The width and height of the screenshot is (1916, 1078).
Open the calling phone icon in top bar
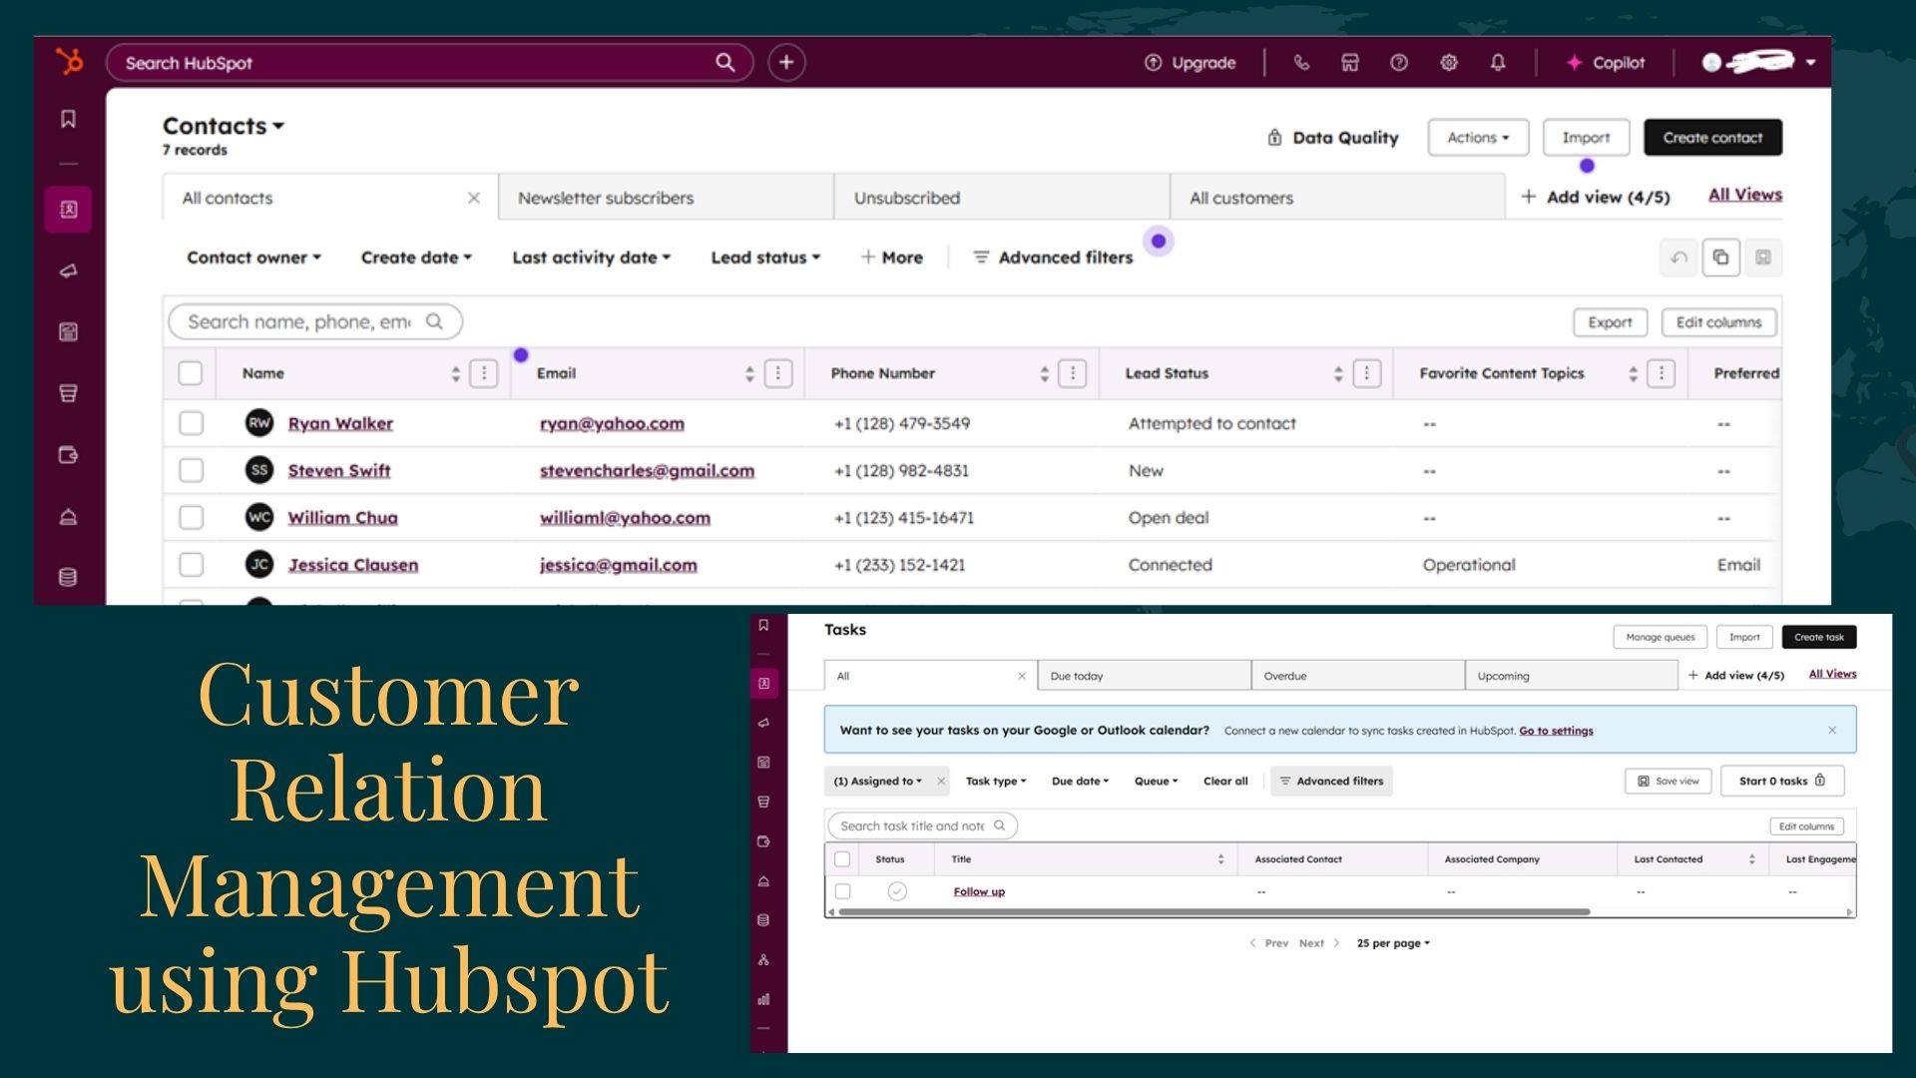(1301, 63)
